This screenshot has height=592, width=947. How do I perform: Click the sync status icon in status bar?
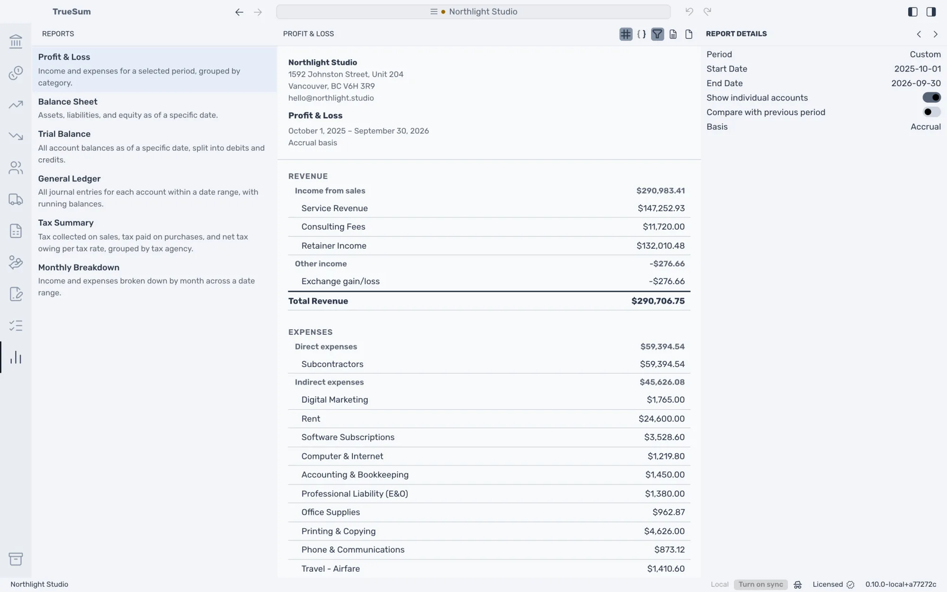coord(798,584)
